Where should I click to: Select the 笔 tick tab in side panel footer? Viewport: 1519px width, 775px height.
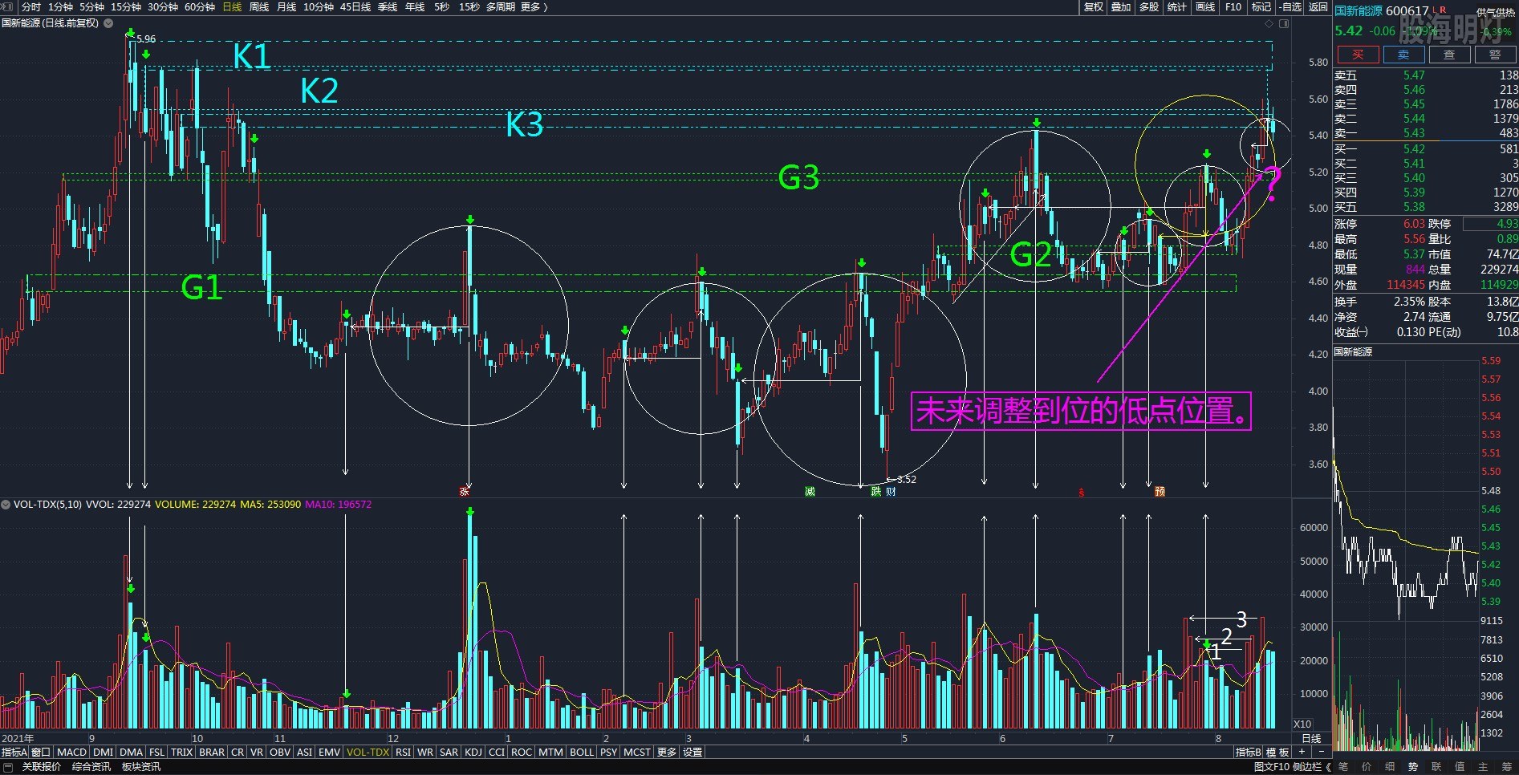pos(1343,767)
